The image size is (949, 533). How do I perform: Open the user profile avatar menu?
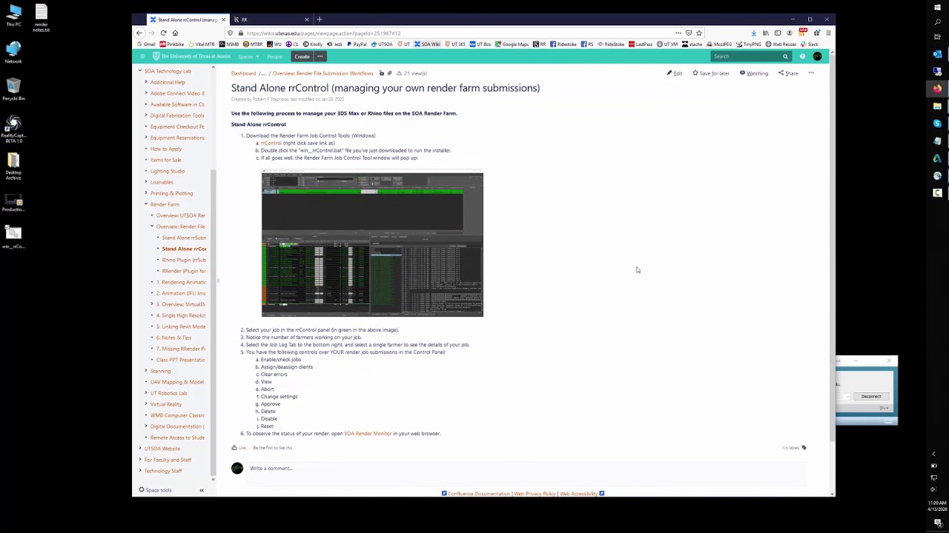tap(817, 56)
